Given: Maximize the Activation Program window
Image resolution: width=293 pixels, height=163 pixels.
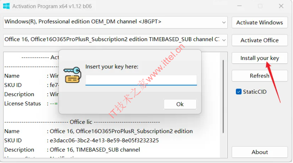Looking at the screenshot, I should click(x=260, y=6).
